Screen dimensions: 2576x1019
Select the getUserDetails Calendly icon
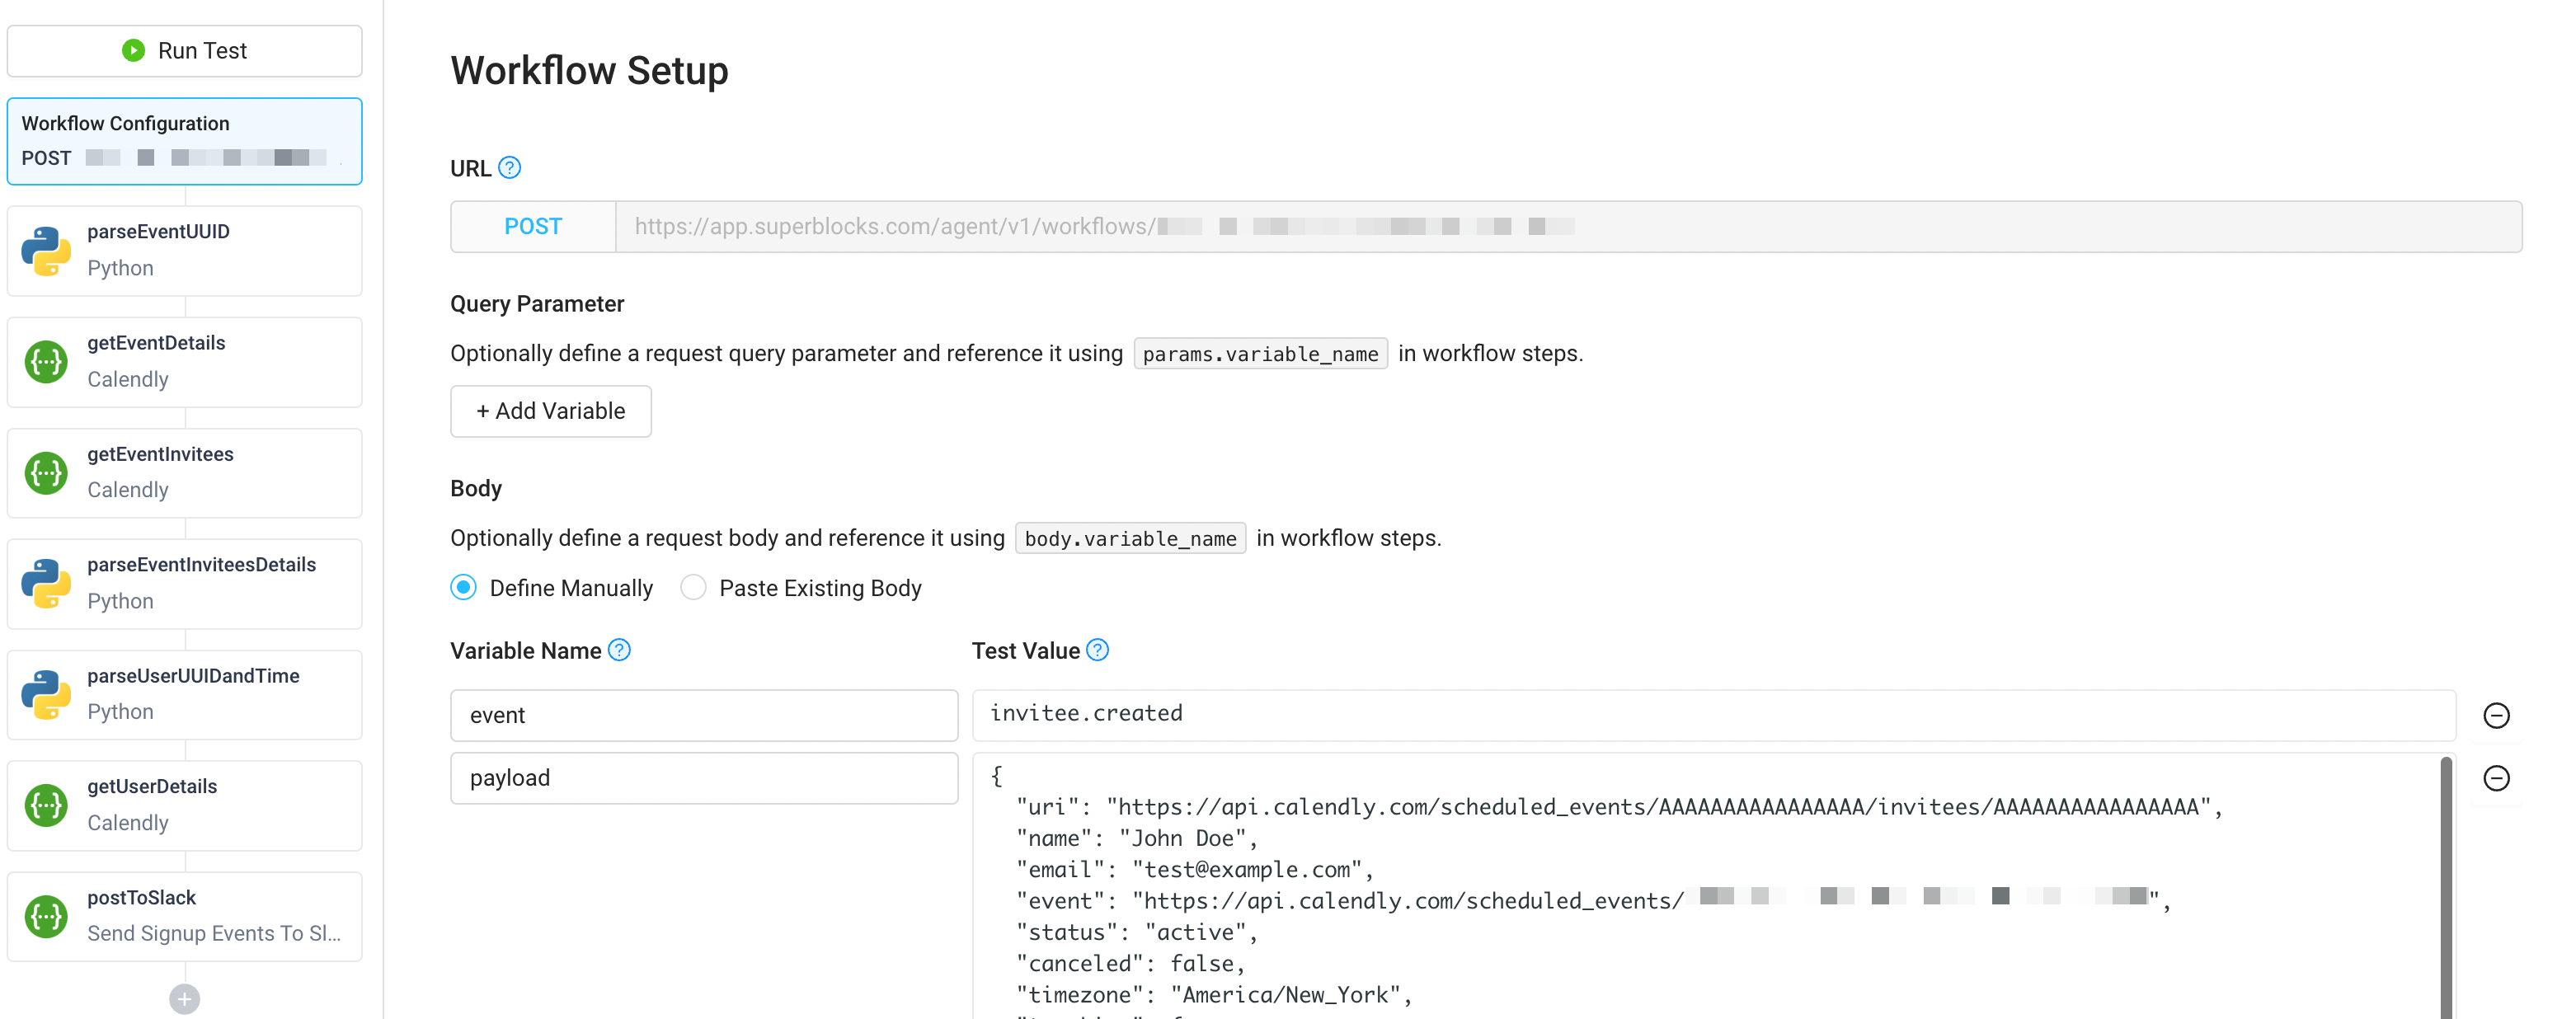pyautogui.click(x=45, y=805)
